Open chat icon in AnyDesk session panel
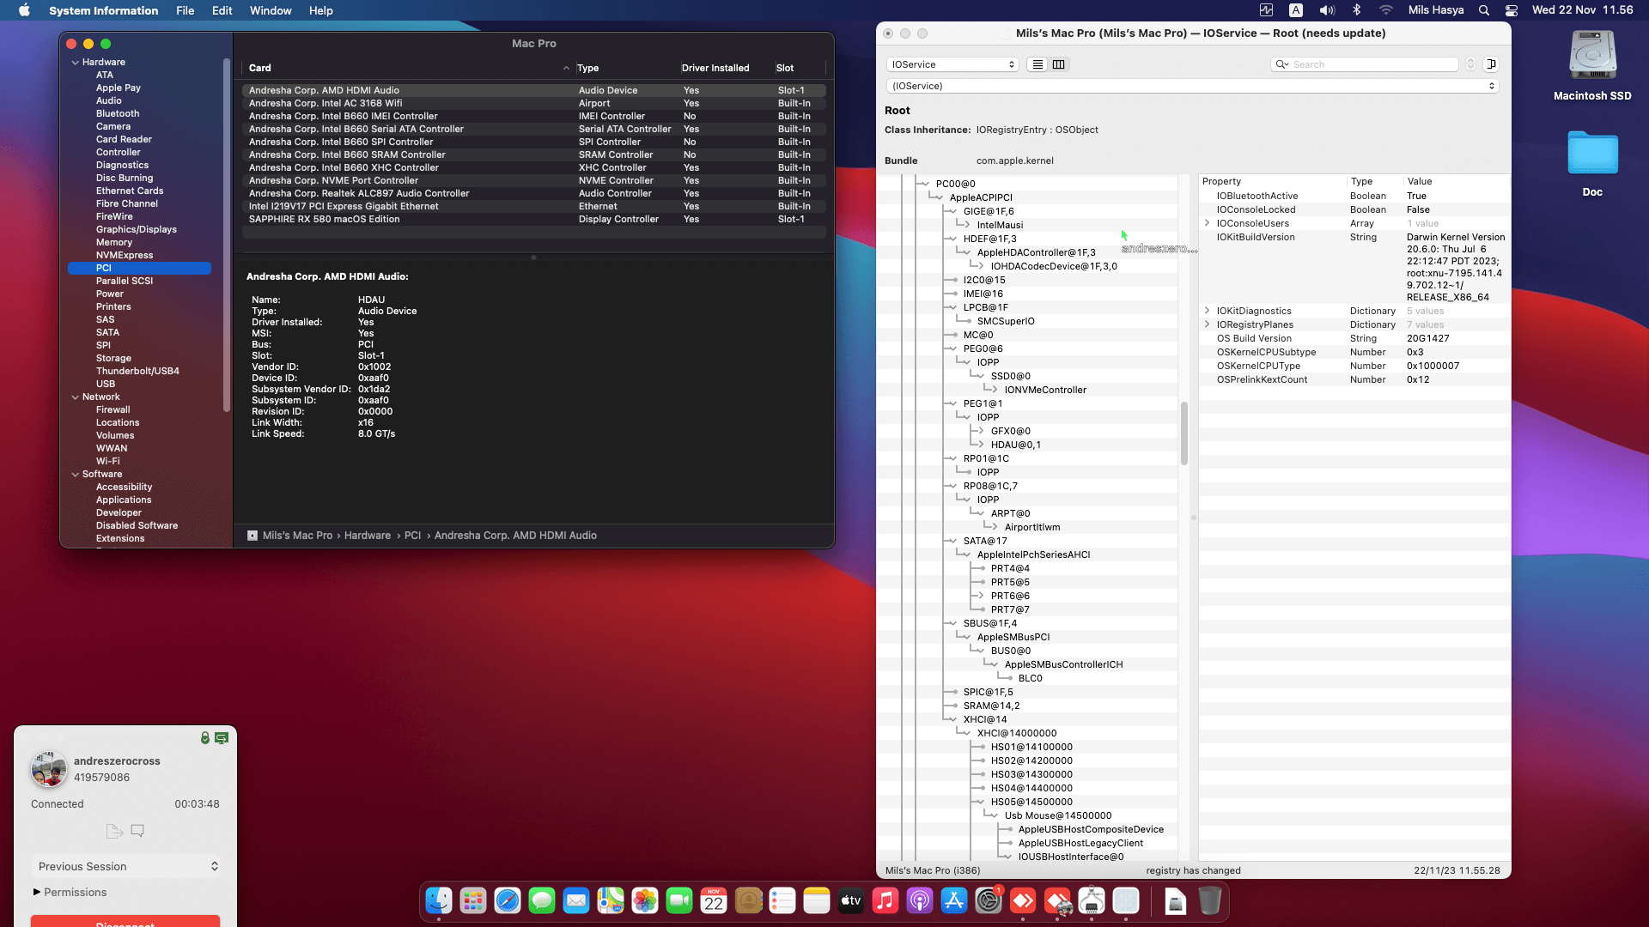Viewport: 1649px width, 927px height. [137, 831]
